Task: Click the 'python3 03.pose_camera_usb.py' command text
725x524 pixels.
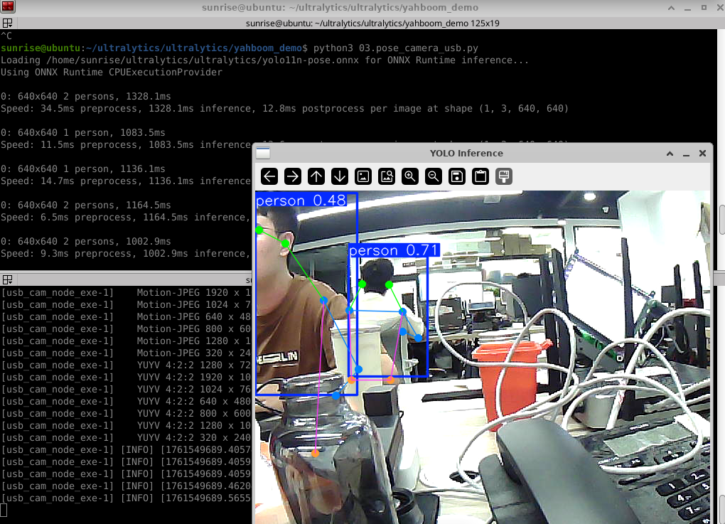Action: [396, 48]
